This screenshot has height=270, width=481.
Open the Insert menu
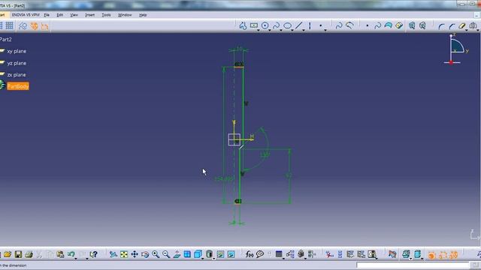(x=90, y=15)
